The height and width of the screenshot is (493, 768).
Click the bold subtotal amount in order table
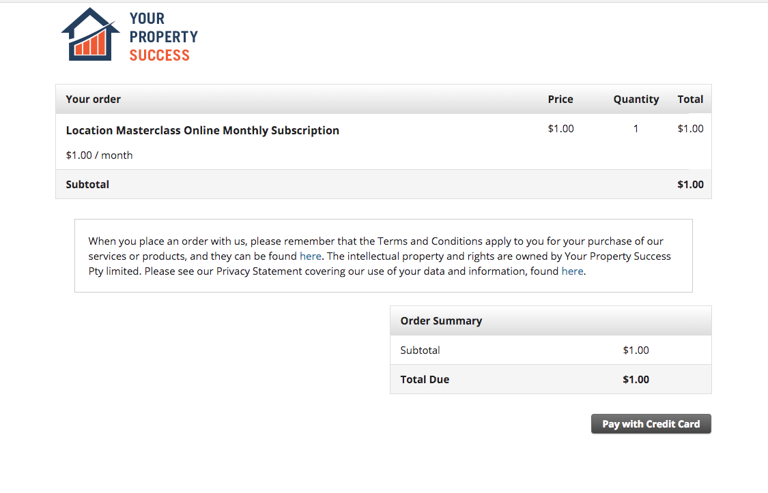pyautogui.click(x=690, y=185)
